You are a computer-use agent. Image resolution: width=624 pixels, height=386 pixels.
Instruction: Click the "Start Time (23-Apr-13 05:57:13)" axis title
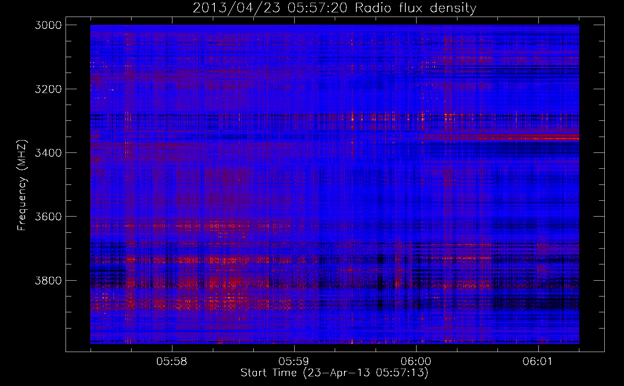tap(334, 373)
